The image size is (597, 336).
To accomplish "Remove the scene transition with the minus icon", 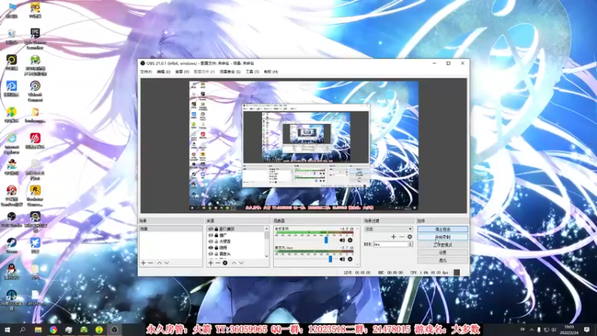I will point(401,237).
